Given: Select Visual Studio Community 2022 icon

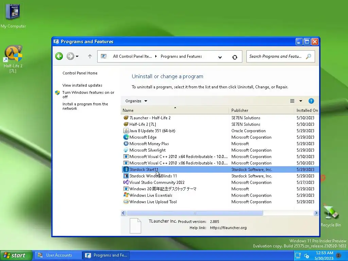Looking at the screenshot, I should coord(126,182).
